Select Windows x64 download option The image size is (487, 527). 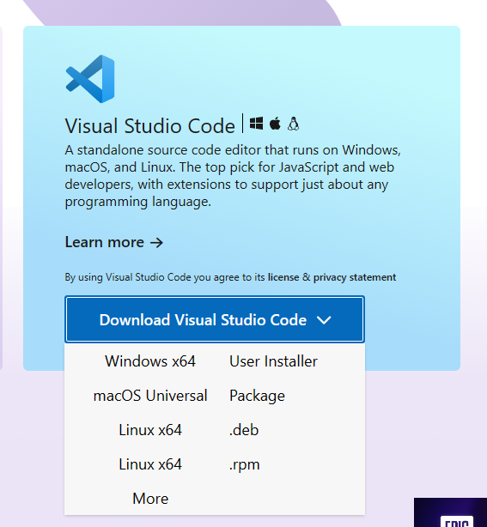click(150, 361)
